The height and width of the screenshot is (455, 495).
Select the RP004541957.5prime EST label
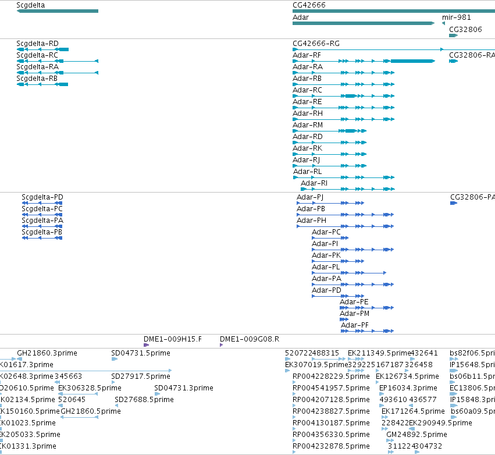[331, 388]
